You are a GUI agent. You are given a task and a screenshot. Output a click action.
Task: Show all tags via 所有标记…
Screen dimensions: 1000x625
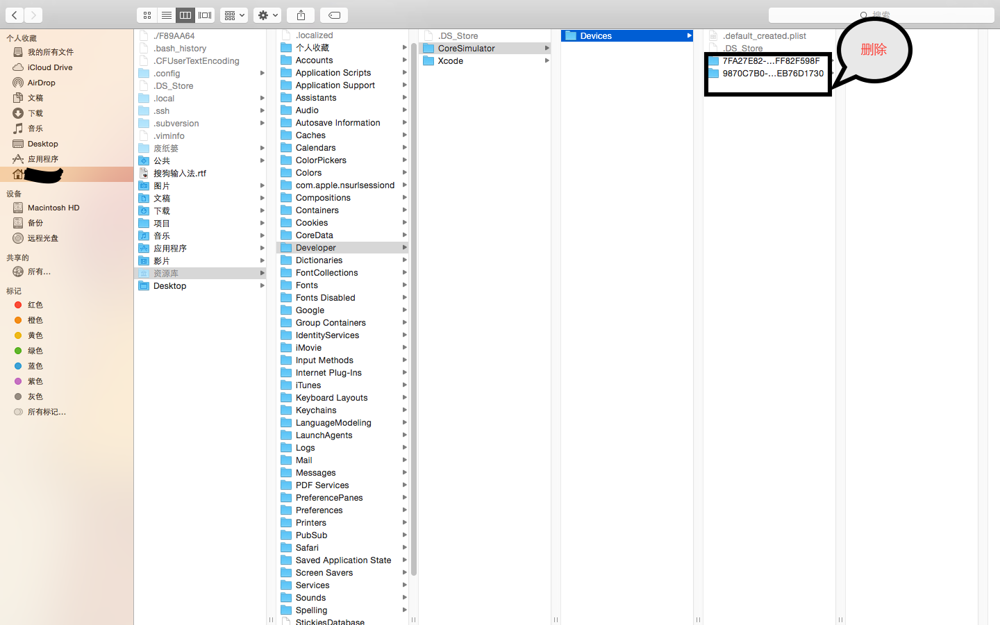click(x=67, y=412)
